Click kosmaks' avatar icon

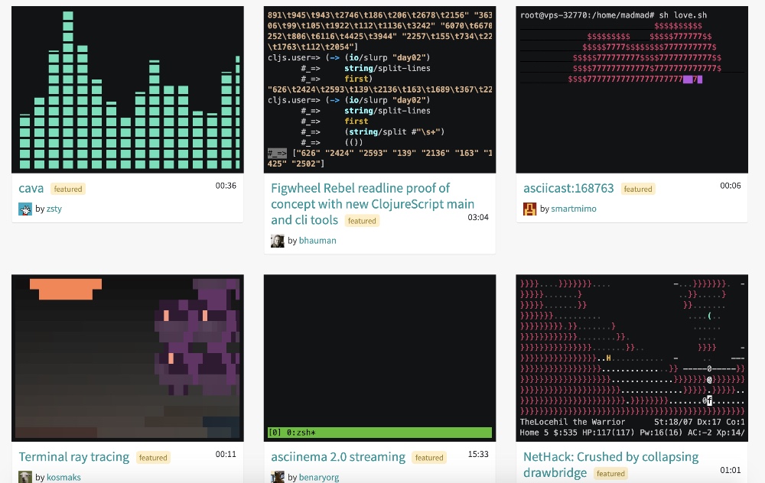pos(25,478)
